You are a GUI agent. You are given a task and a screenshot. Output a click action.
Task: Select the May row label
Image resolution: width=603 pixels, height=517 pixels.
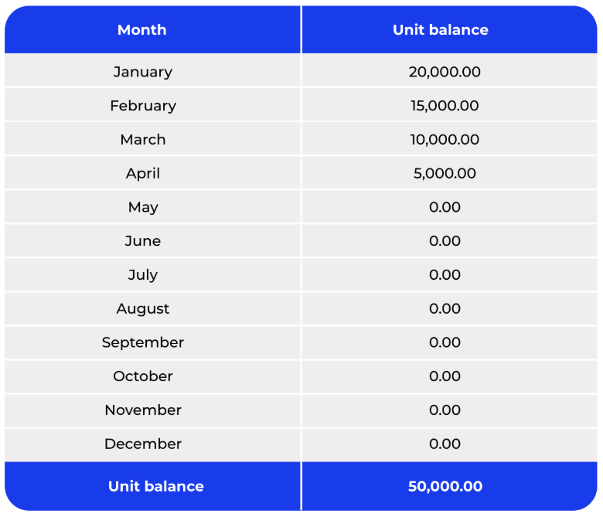[143, 208]
